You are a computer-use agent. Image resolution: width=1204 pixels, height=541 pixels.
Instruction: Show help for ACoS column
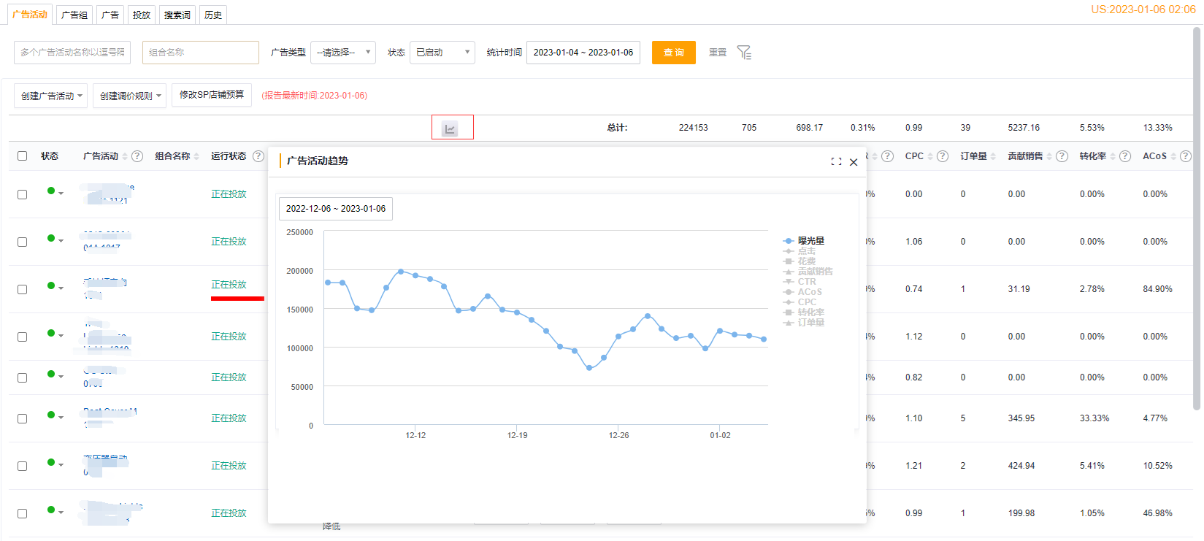click(1186, 156)
